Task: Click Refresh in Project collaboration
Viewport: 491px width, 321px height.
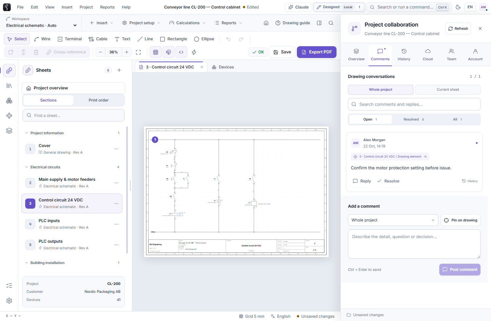Action: [458, 28]
